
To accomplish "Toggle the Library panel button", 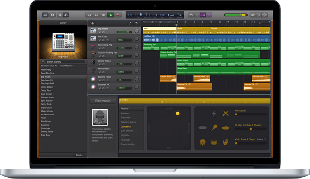I will (45, 15).
